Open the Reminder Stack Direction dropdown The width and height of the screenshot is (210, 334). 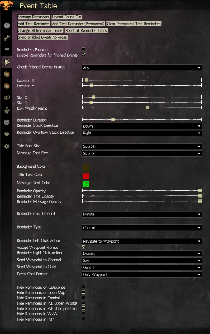pyautogui.click(x=142, y=126)
